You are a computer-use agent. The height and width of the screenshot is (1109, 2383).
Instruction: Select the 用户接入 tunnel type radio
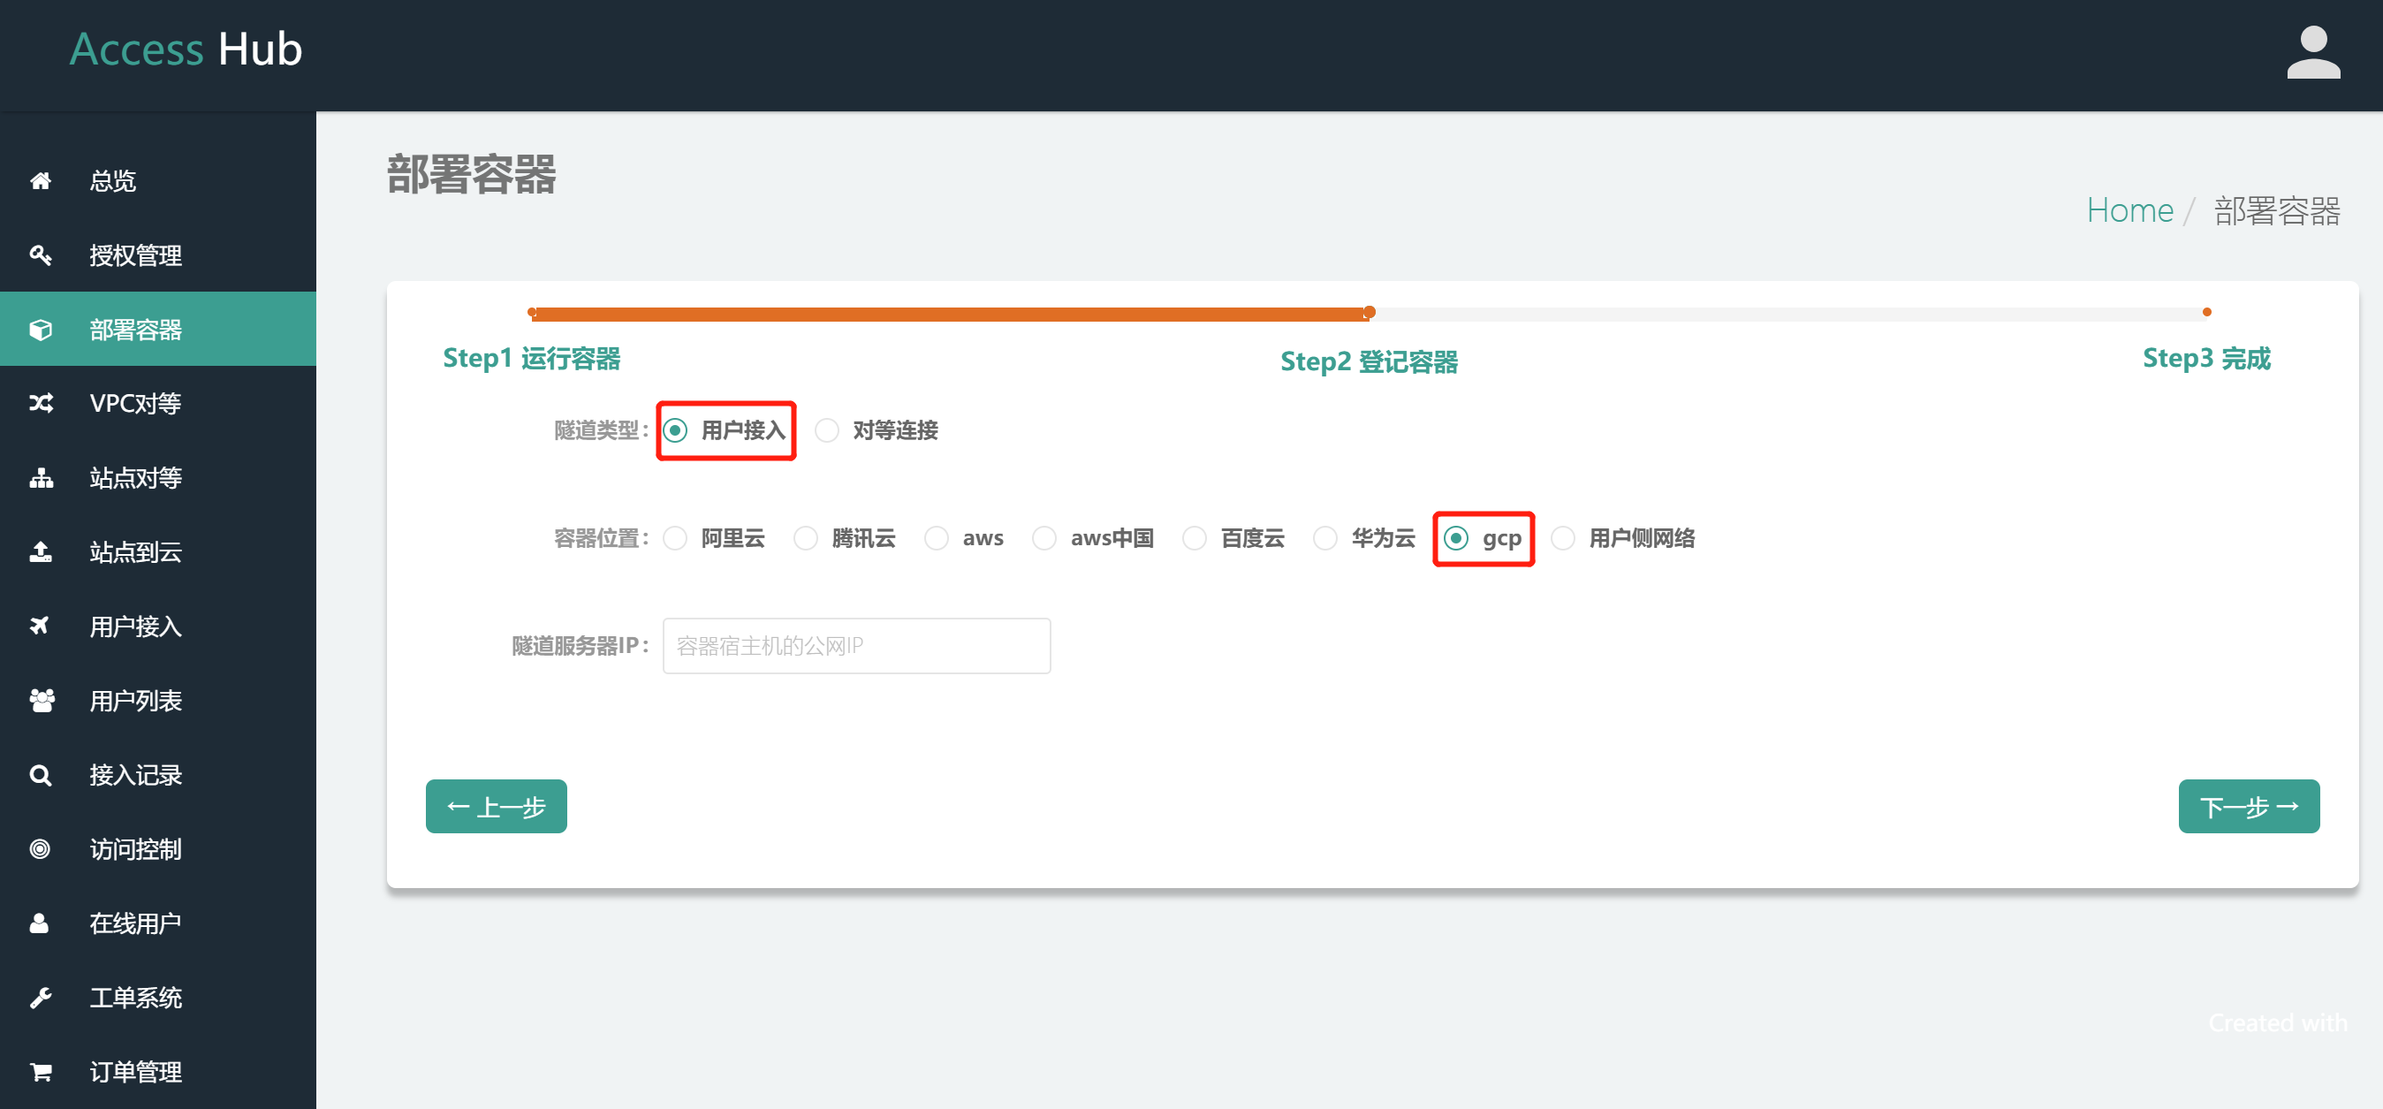675,430
